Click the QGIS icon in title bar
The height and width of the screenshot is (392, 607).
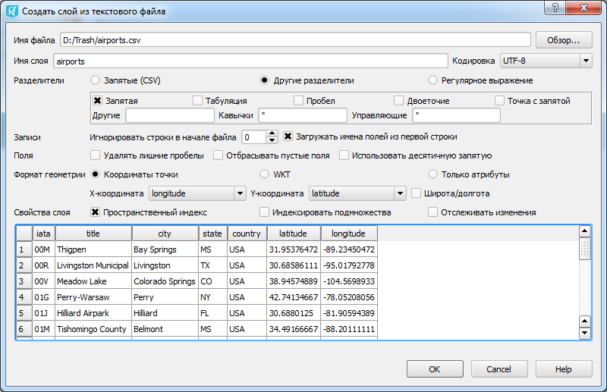[x=11, y=11]
